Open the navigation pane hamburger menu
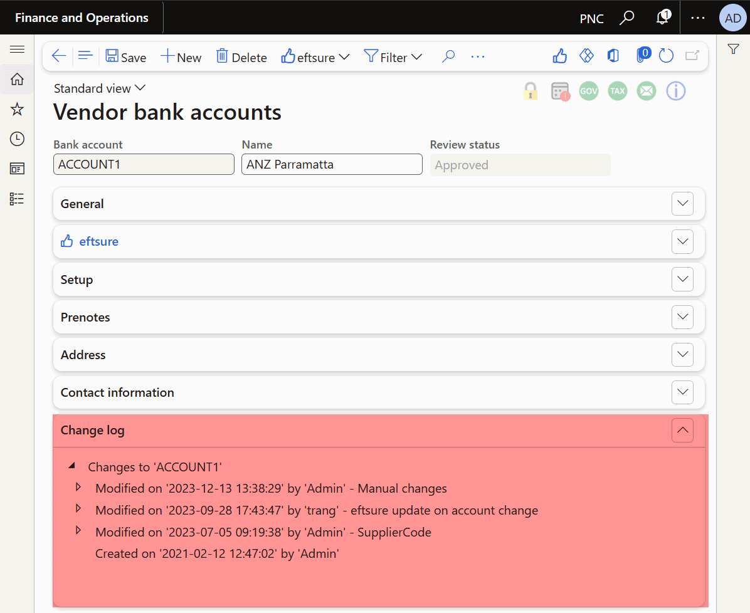Screen dimensions: 750x613 [x=17, y=50]
